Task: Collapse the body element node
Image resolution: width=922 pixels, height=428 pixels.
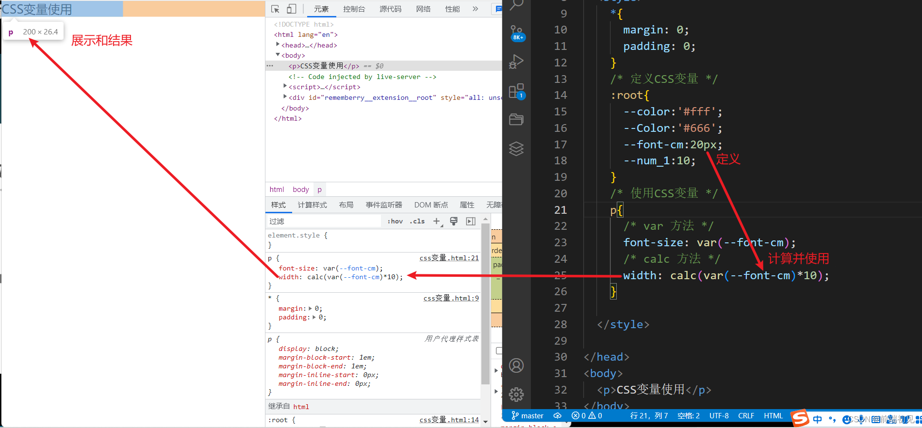Action: (x=278, y=55)
